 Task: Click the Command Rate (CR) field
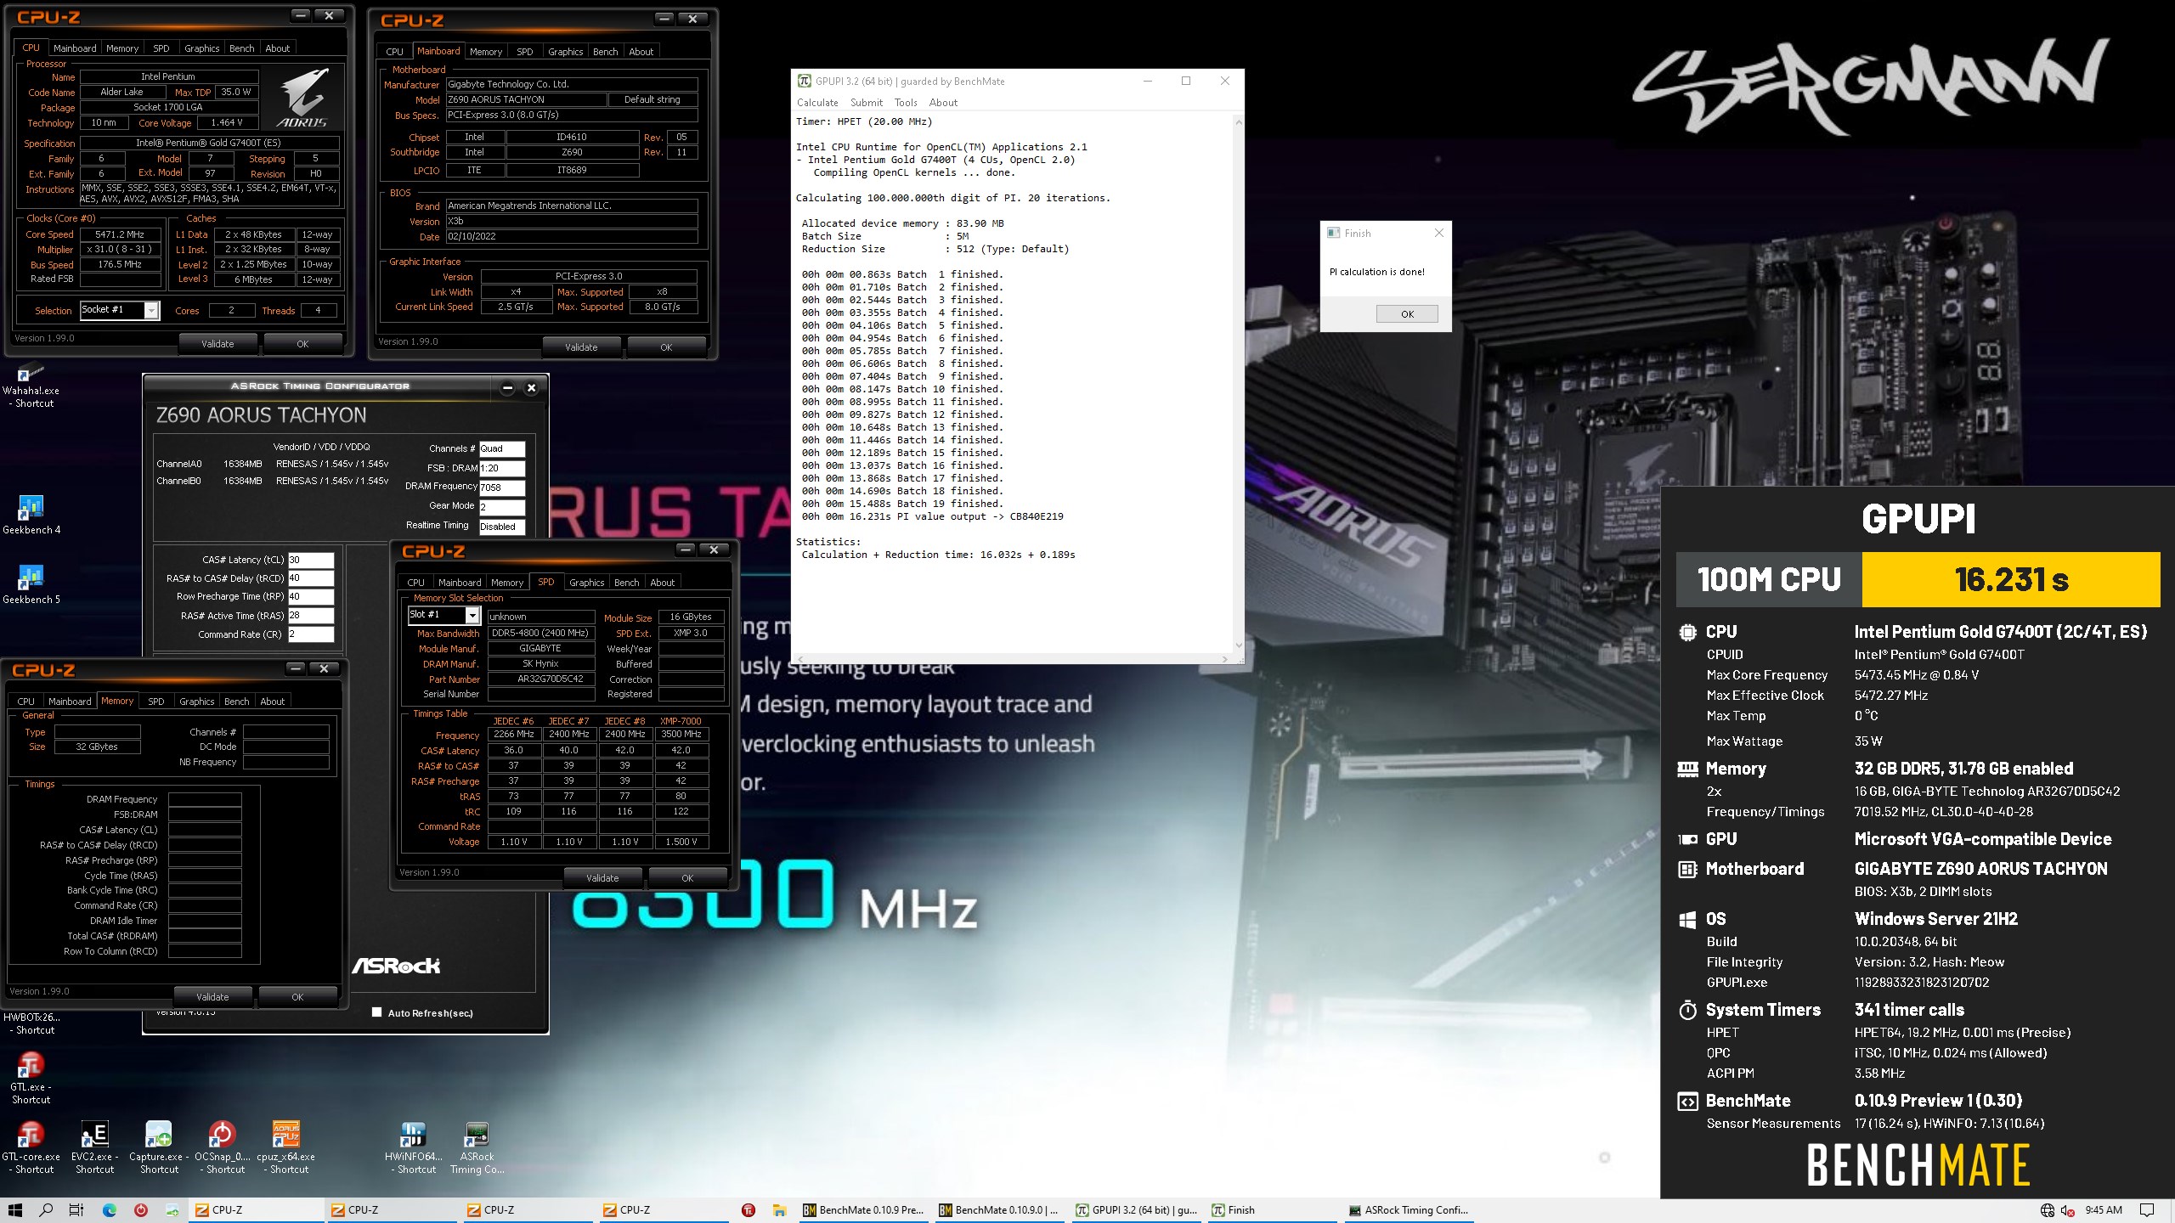[x=311, y=634]
